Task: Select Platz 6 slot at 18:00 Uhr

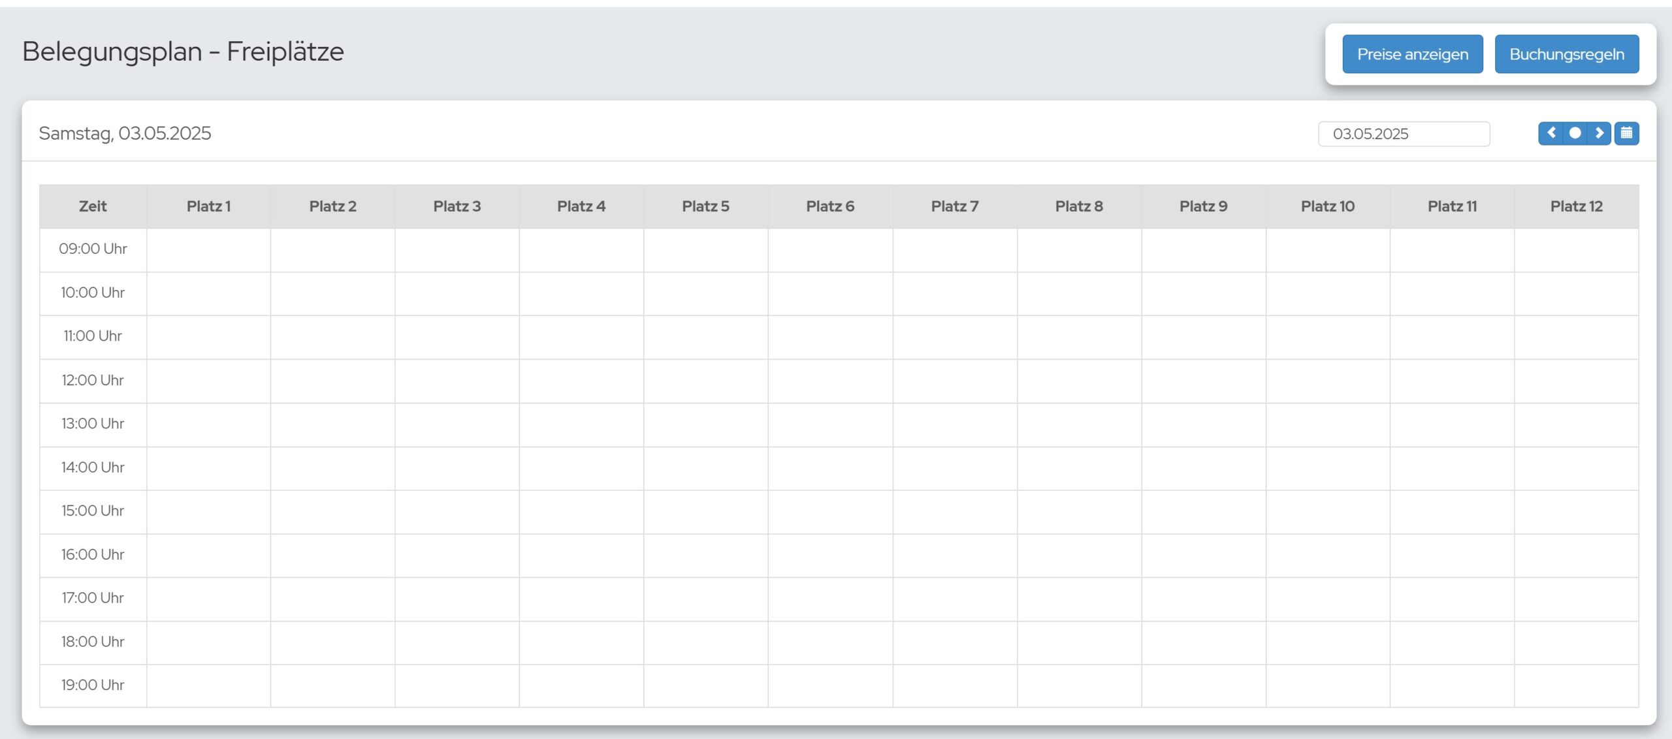Action: click(x=831, y=643)
